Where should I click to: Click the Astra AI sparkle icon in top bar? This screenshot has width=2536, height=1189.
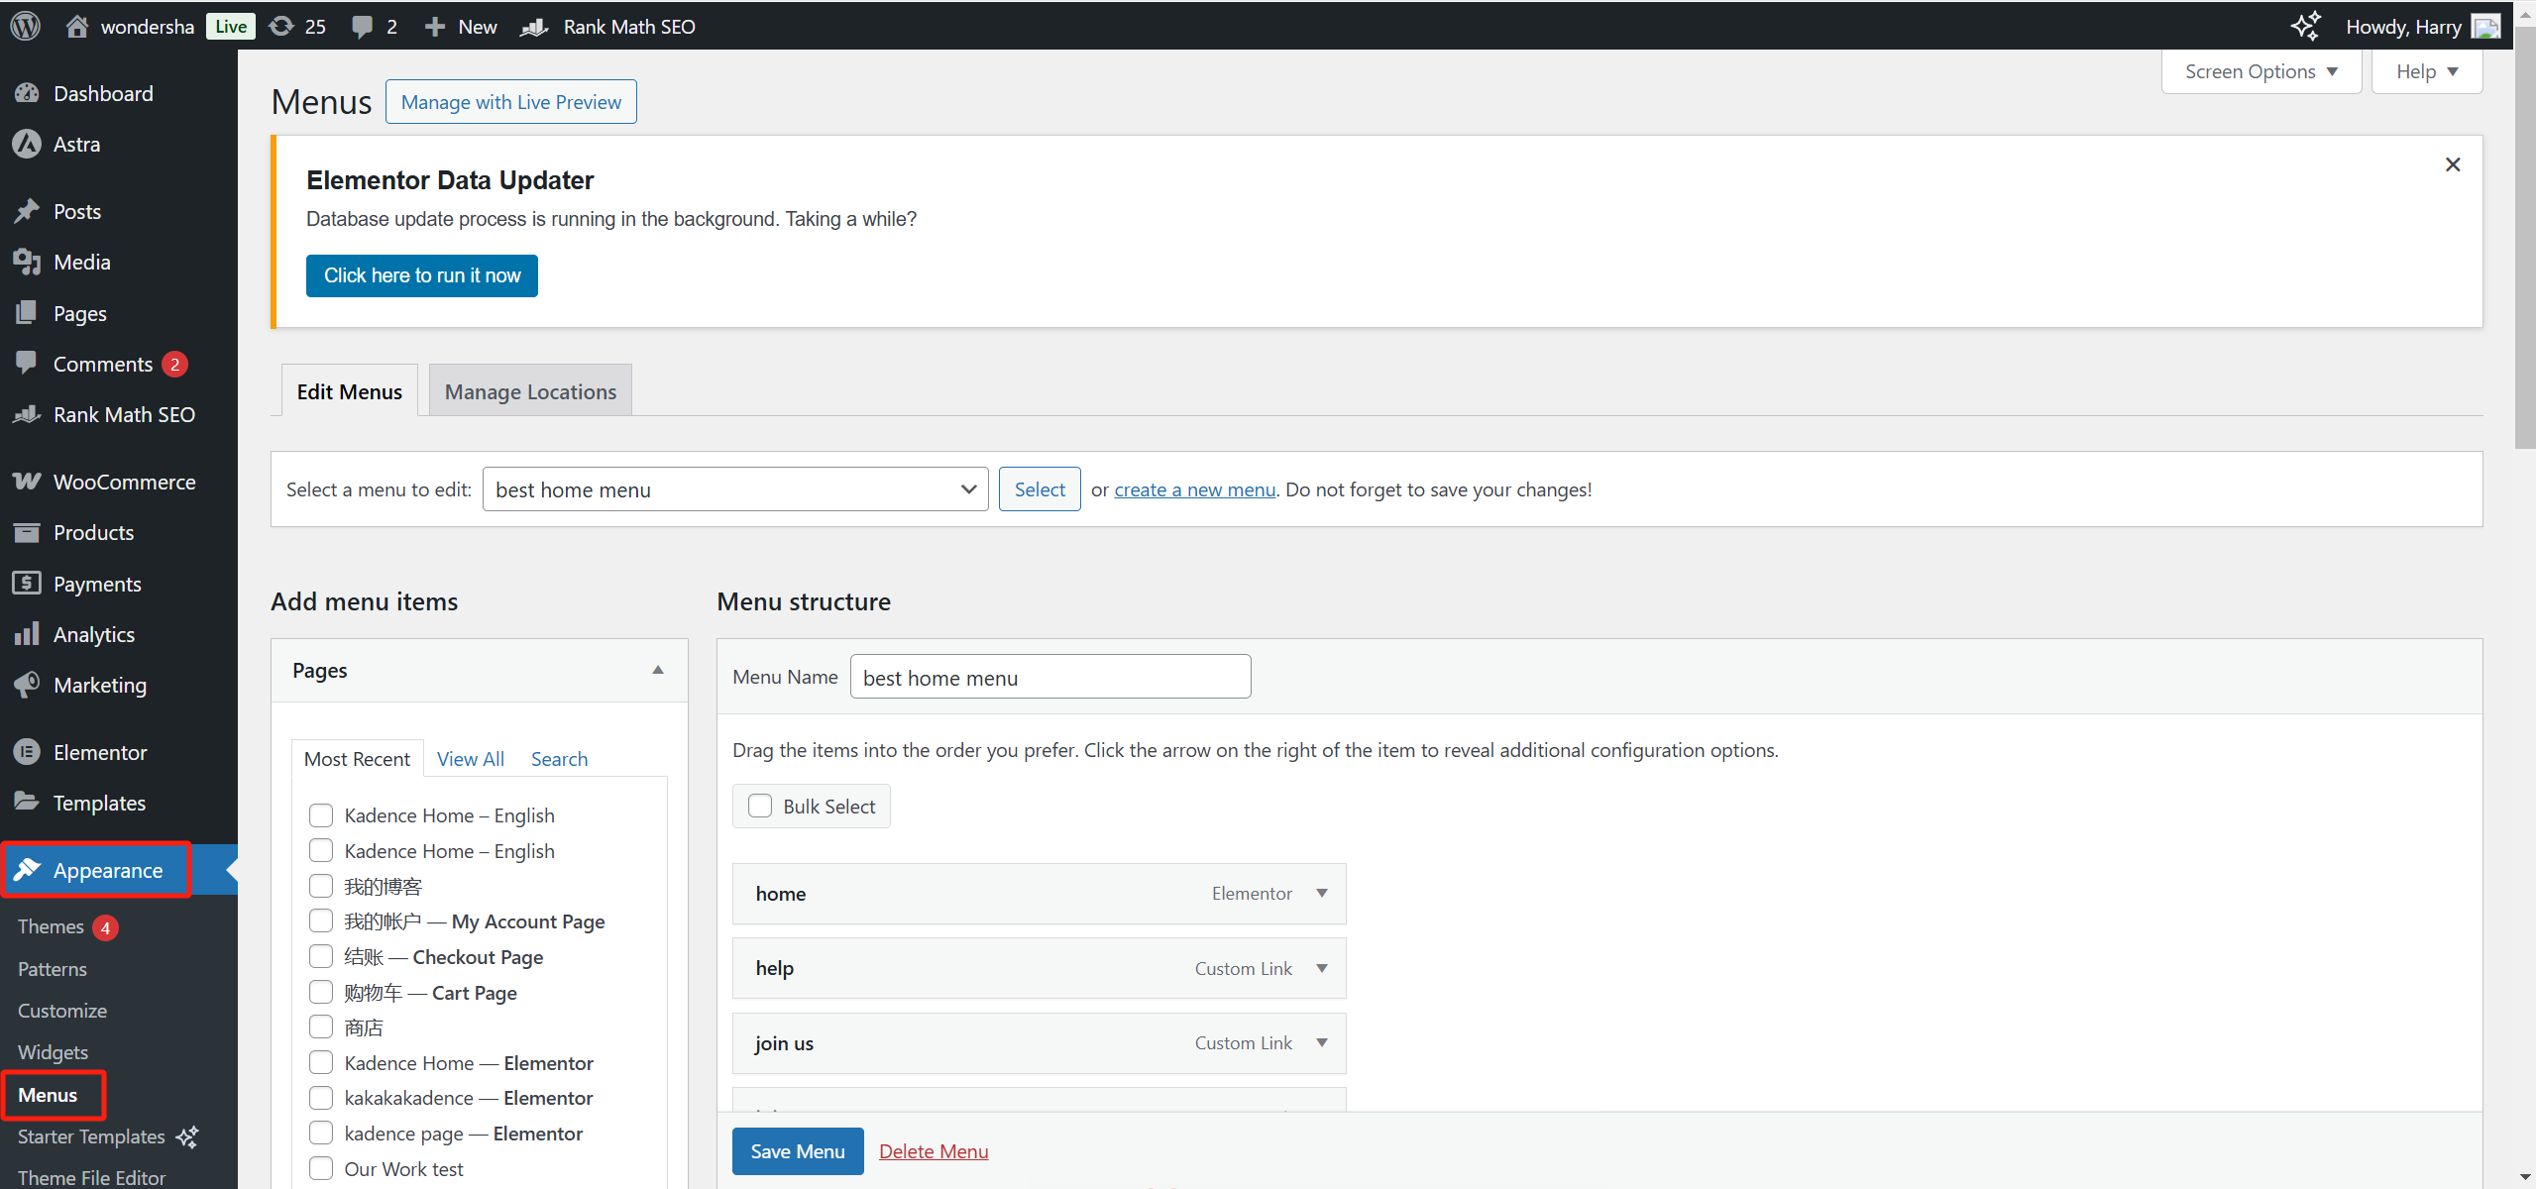click(x=2306, y=26)
